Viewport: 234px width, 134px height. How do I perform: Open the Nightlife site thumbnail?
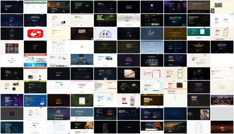pos(199,100)
